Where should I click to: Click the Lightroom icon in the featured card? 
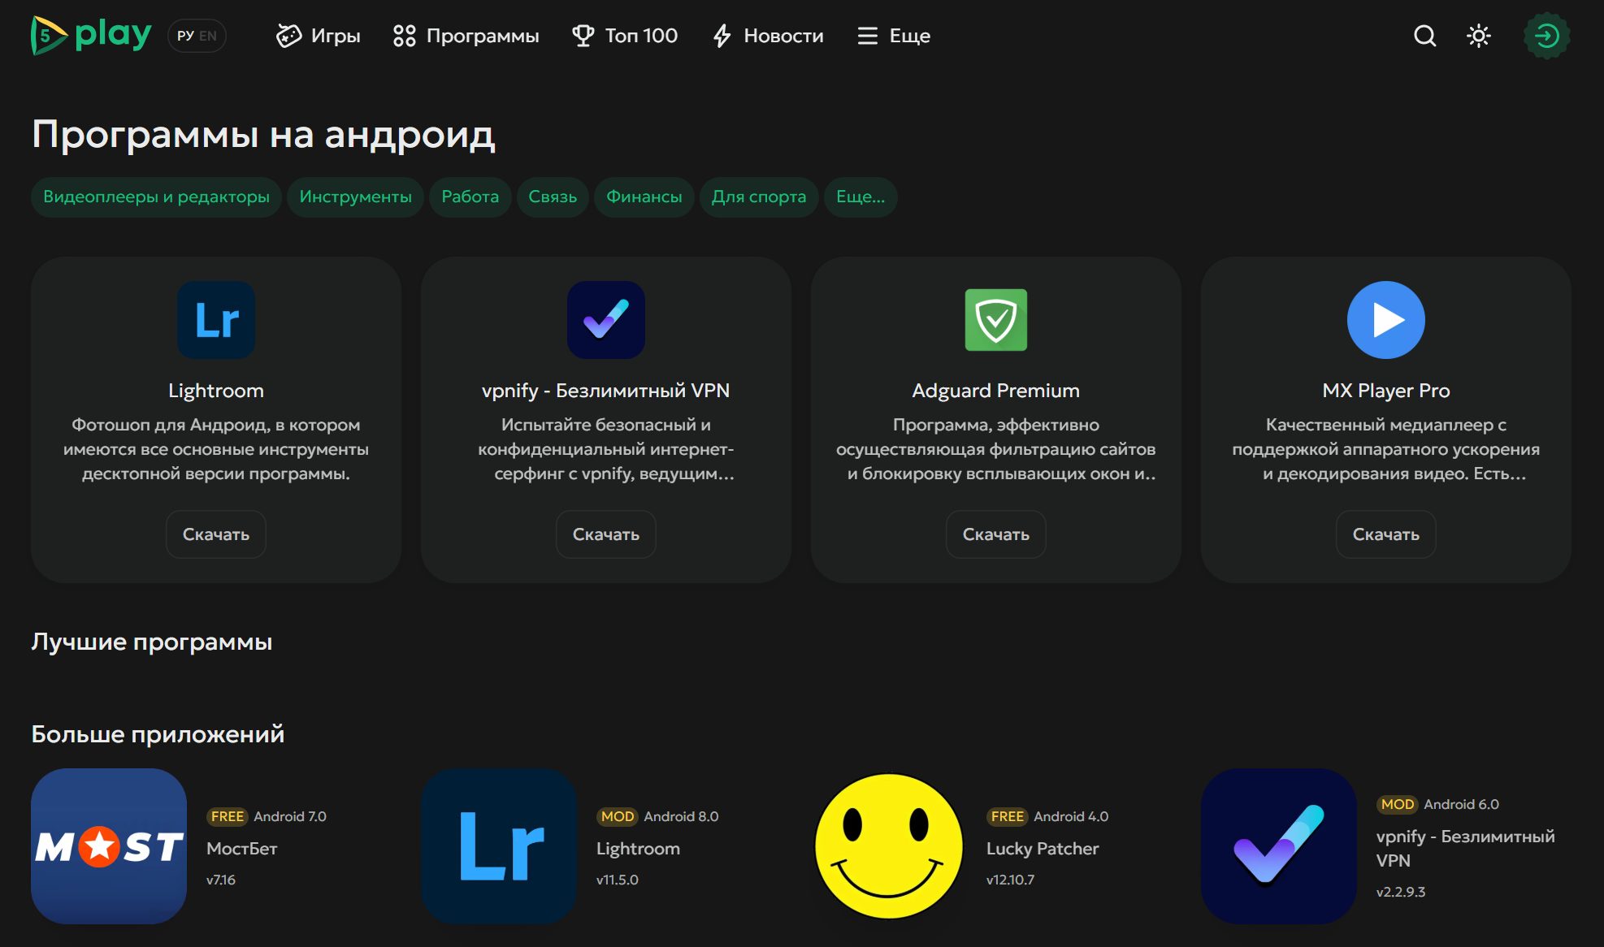click(216, 320)
